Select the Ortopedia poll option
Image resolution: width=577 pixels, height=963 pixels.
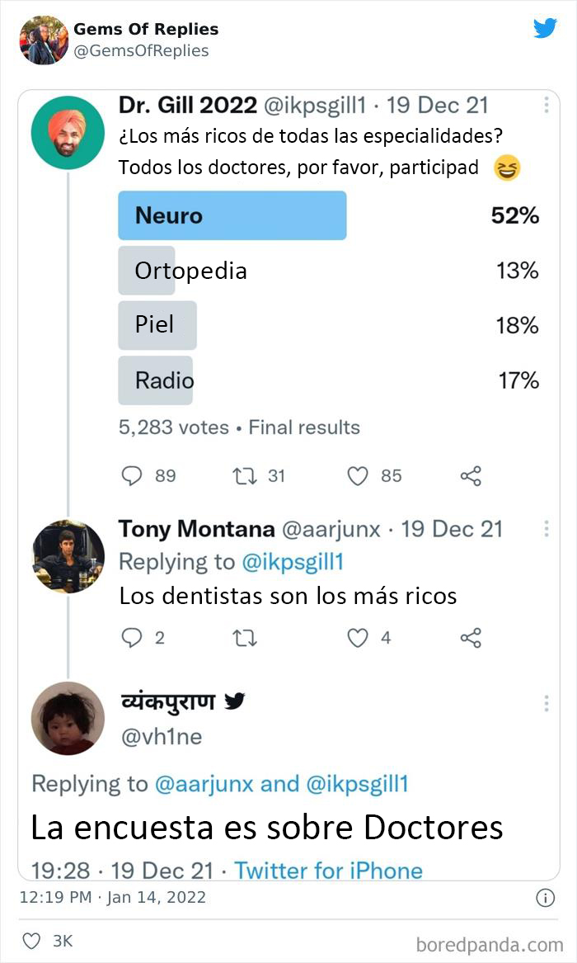point(191,271)
